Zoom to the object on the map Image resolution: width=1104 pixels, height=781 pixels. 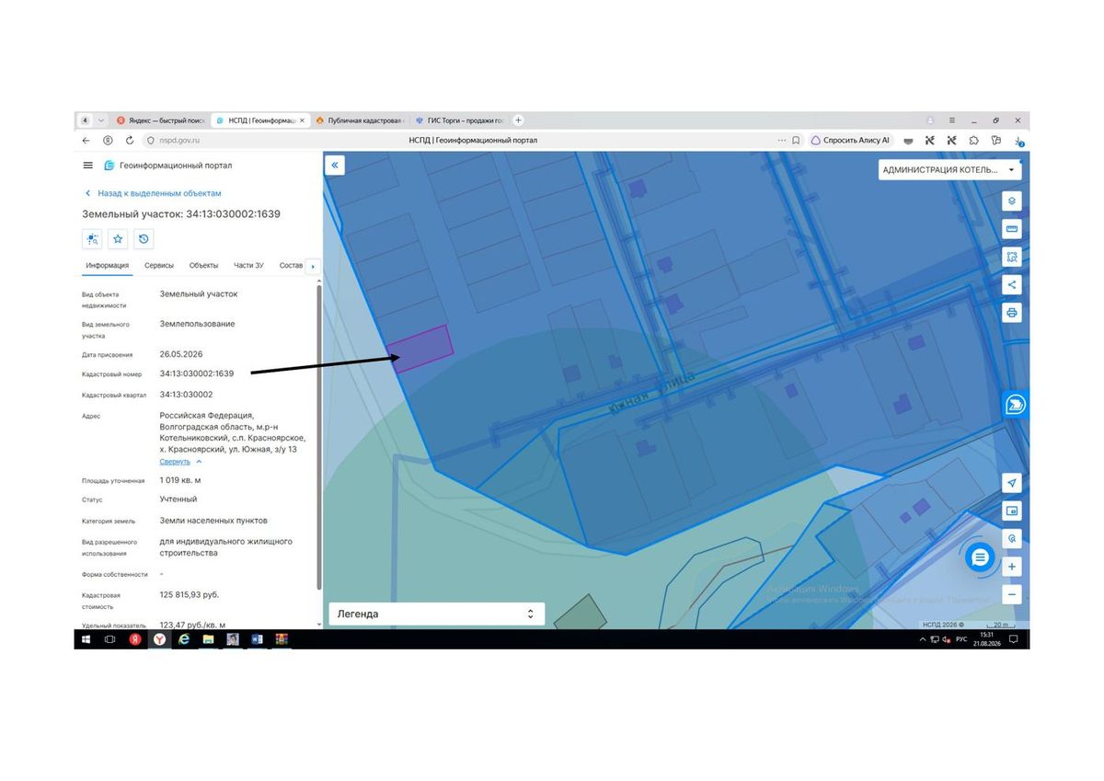pyautogui.click(x=92, y=239)
